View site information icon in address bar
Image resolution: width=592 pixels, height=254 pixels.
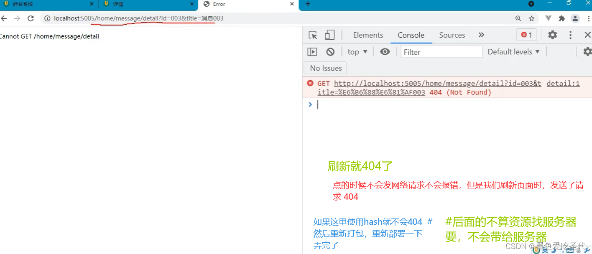47,18
